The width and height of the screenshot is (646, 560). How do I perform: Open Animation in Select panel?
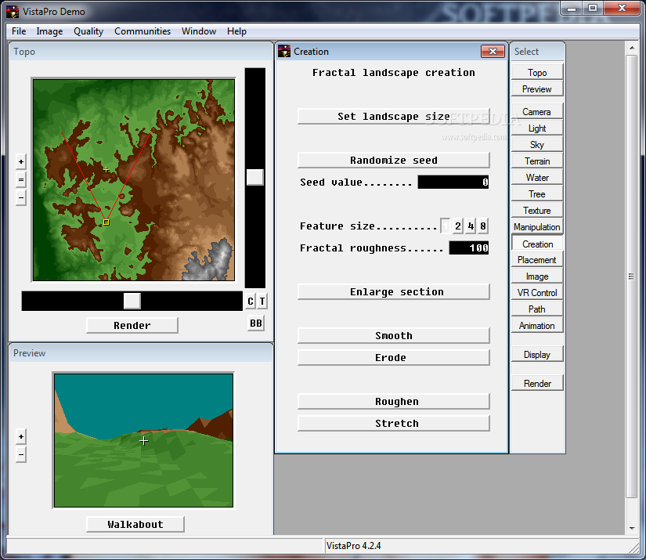click(x=537, y=326)
